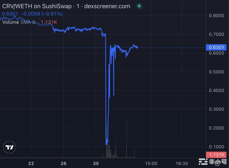This screenshot has width=229, height=168.
Task: Click the 0.8000 price axis label
Action: point(217,16)
